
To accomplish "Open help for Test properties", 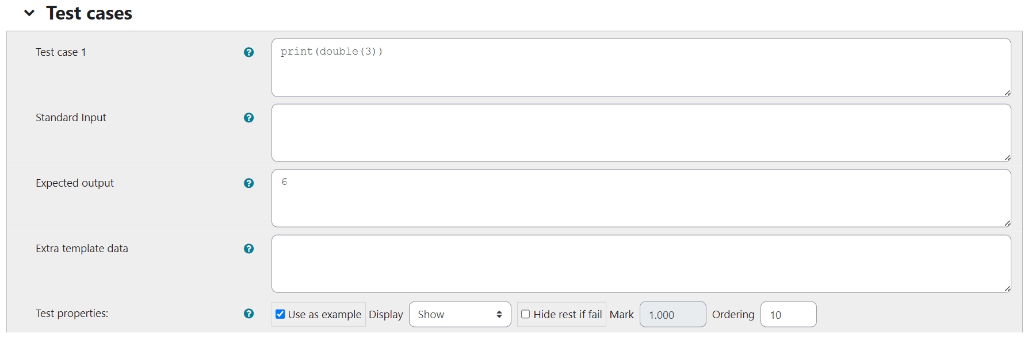I will pyautogui.click(x=249, y=314).
